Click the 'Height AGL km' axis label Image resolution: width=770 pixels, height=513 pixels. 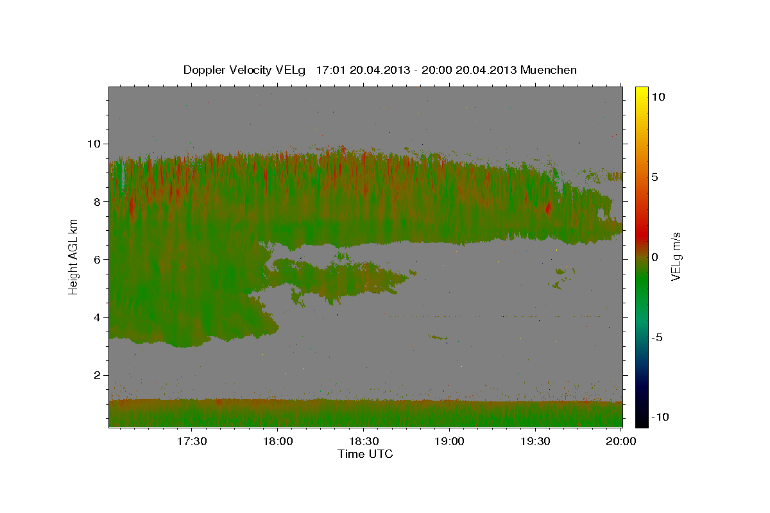point(74,256)
